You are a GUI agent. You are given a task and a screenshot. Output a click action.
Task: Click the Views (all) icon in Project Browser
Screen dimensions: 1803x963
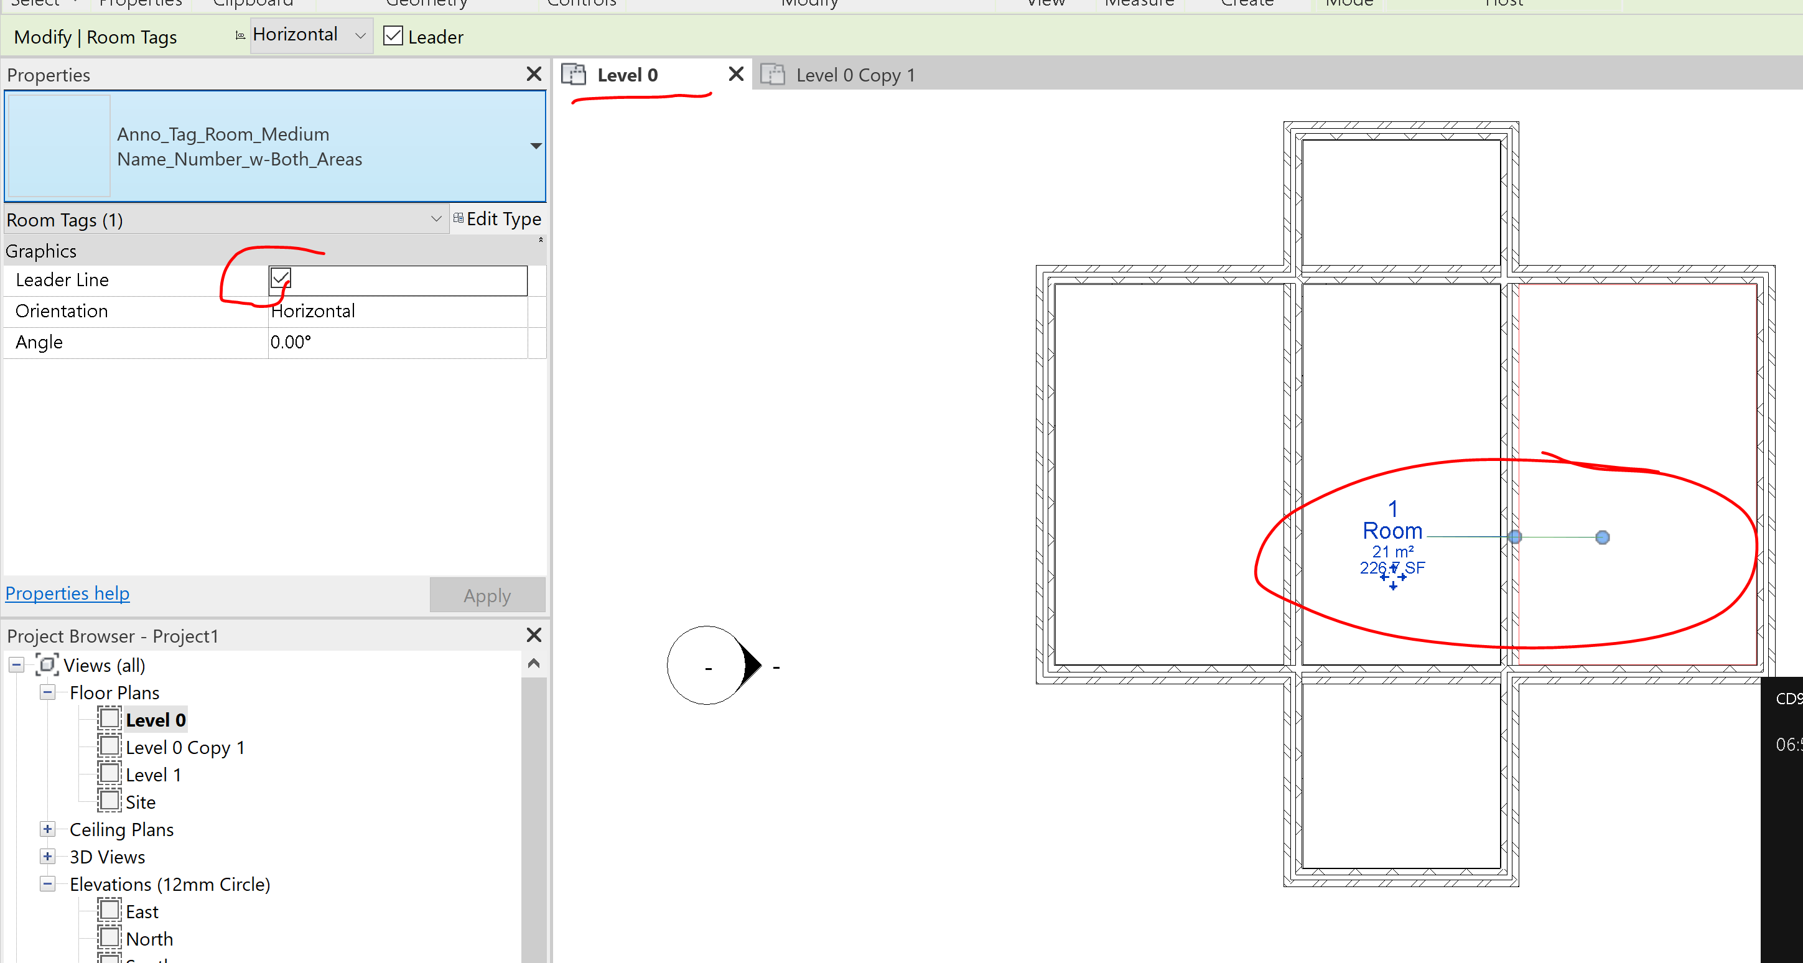pyautogui.click(x=46, y=665)
